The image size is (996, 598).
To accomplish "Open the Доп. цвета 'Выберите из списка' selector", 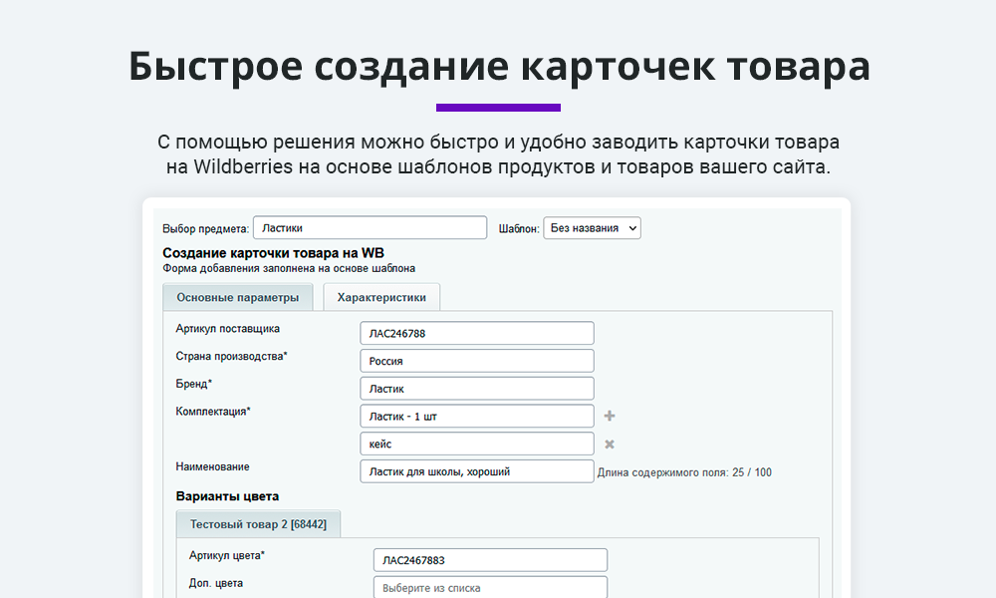I will 490,588.
